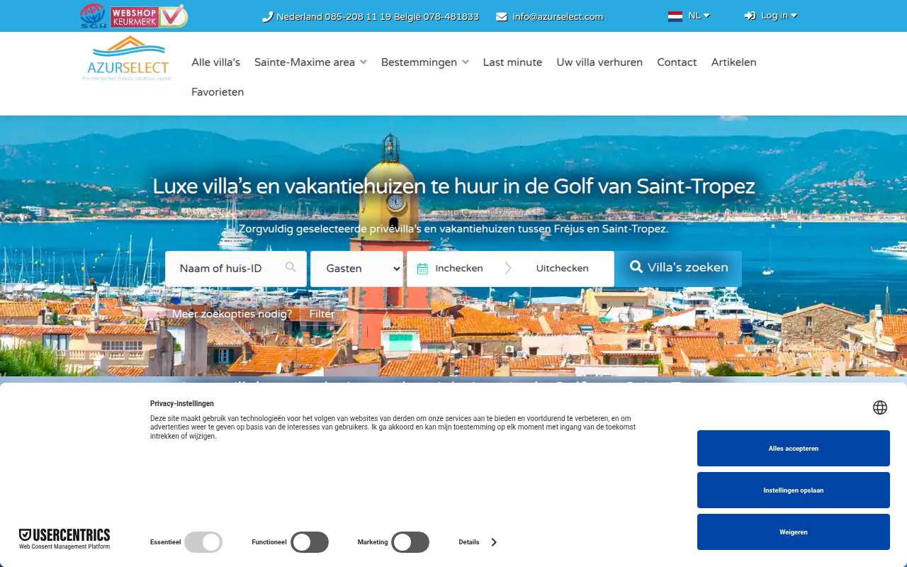Screen dimensions: 907x567
Task: Click the Usercentrics logo
Action: [x=64, y=539]
